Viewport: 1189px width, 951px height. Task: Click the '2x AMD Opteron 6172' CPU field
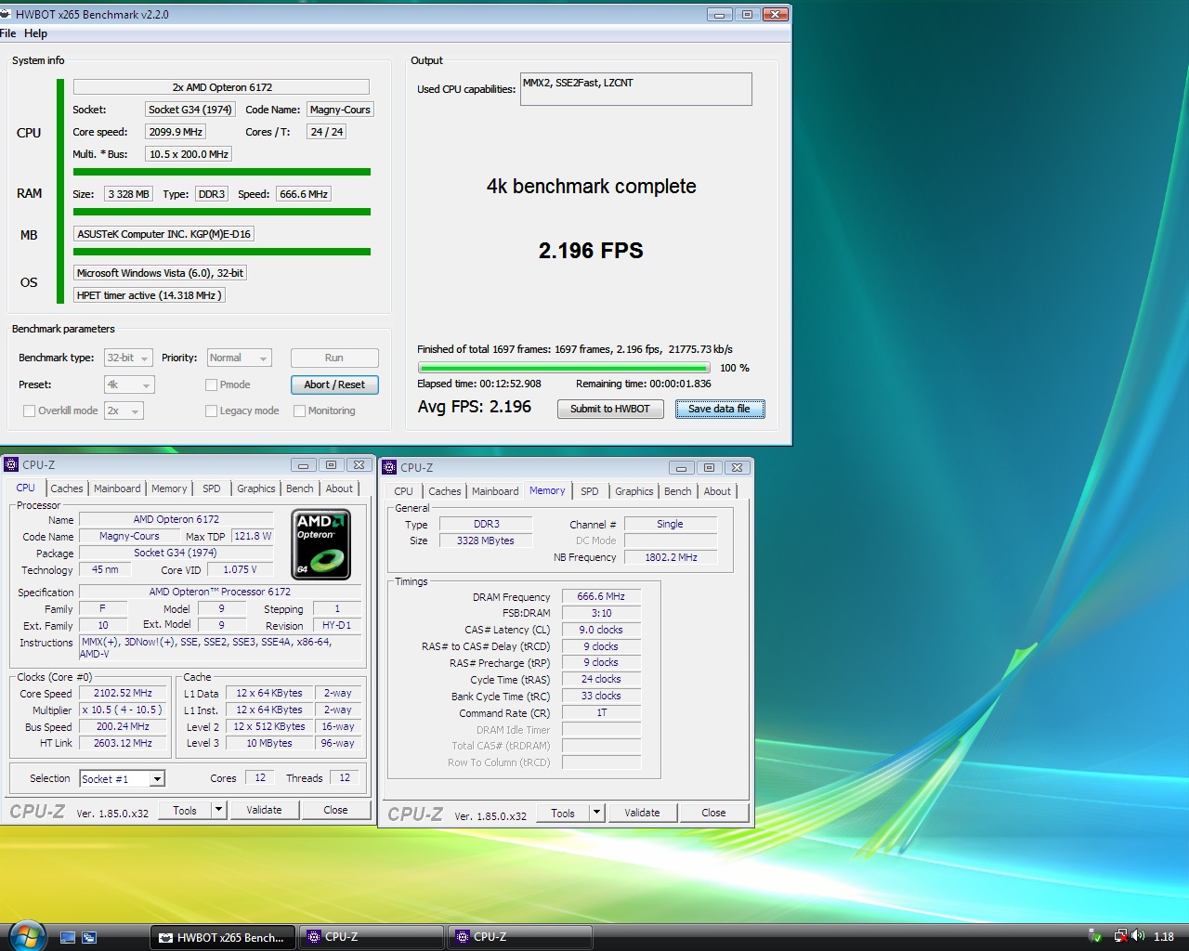[222, 87]
